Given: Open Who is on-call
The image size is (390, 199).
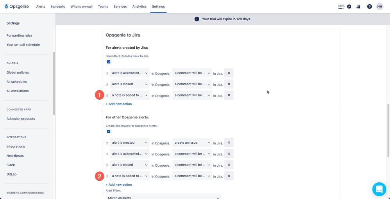Looking at the screenshot, I should point(81,7).
